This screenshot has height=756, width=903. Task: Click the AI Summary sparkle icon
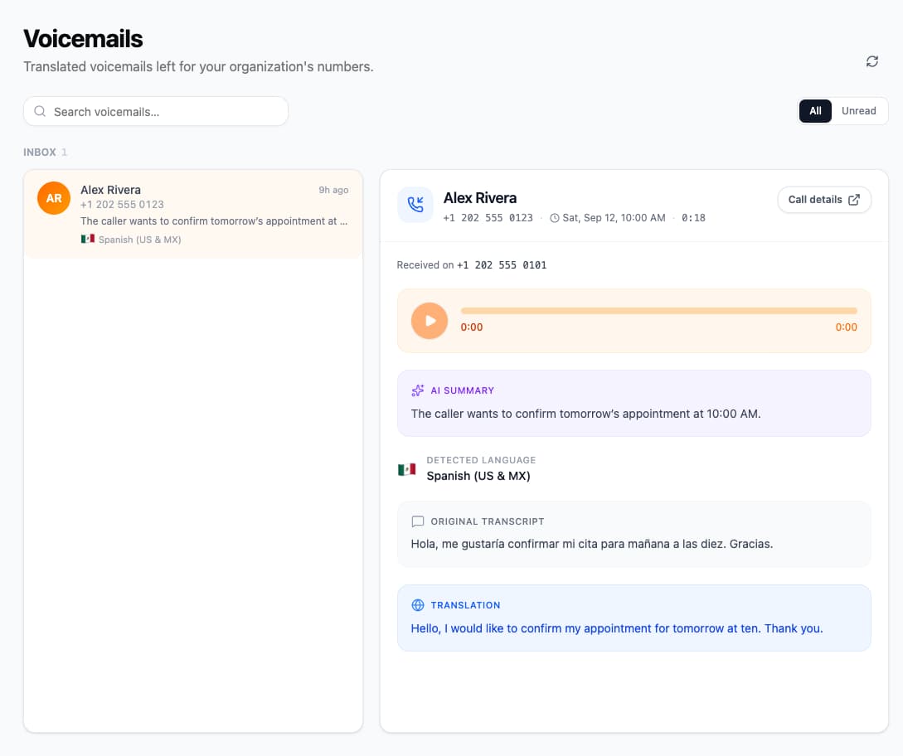coord(418,390)
